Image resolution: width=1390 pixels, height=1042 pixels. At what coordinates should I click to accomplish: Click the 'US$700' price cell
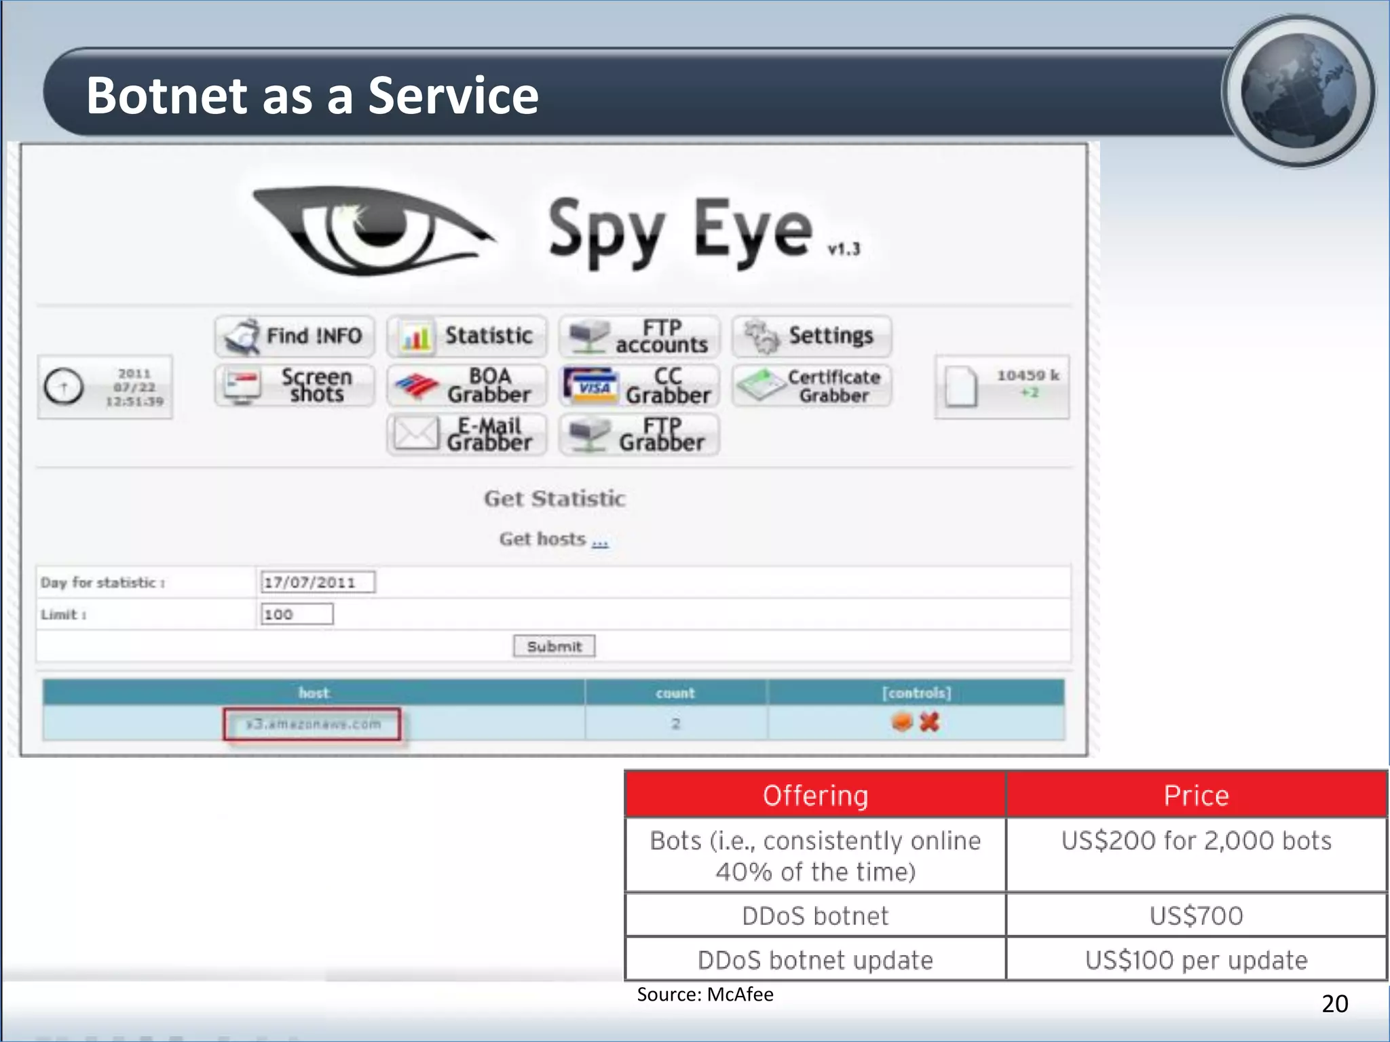[x=1197, y=916]
